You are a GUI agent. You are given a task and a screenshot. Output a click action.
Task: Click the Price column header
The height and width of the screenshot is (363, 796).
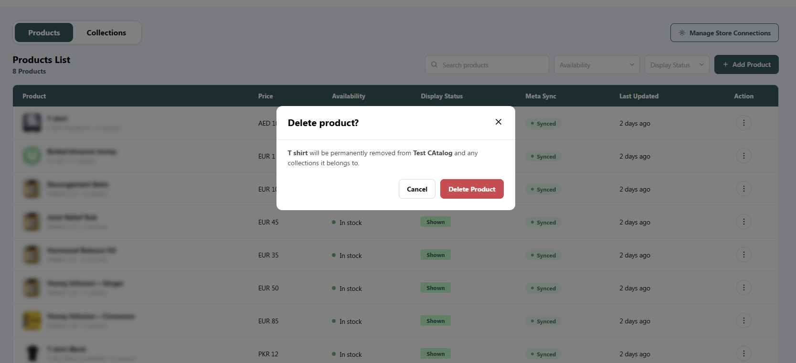[x=265, y=96]
